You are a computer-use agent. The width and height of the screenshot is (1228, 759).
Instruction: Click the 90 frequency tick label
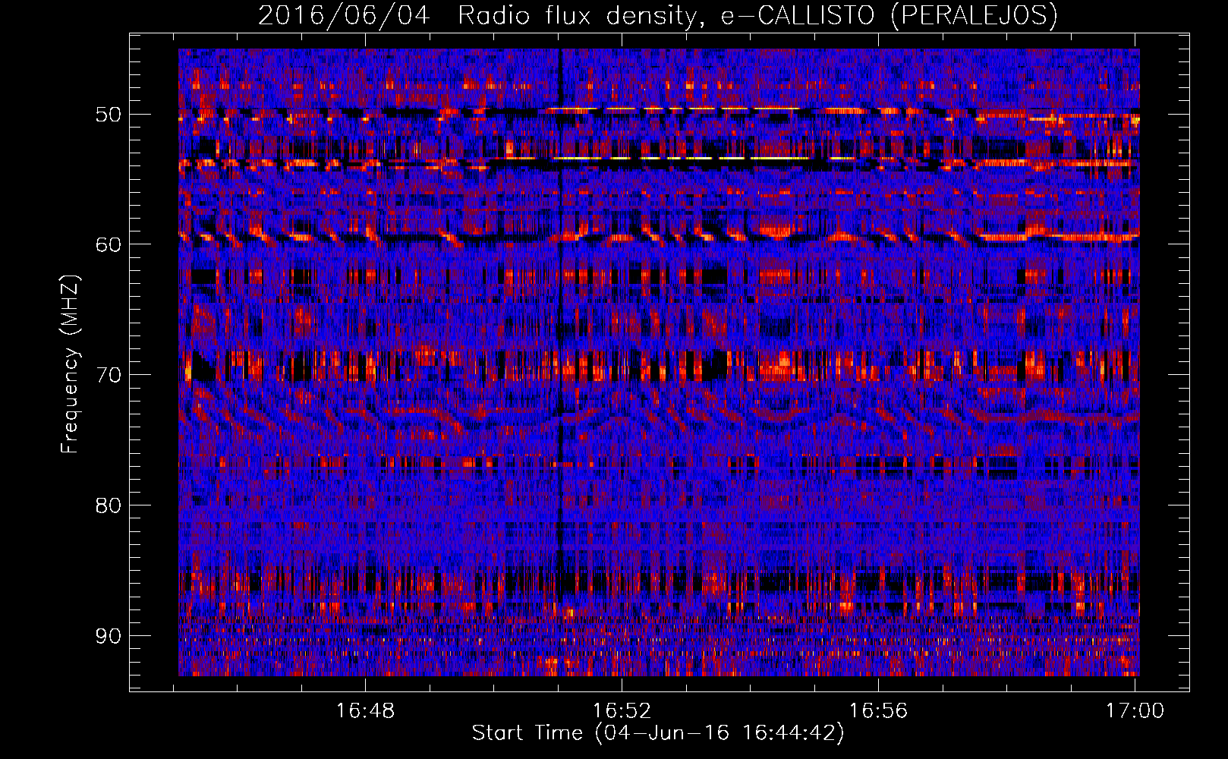click(x=108, y=635)
